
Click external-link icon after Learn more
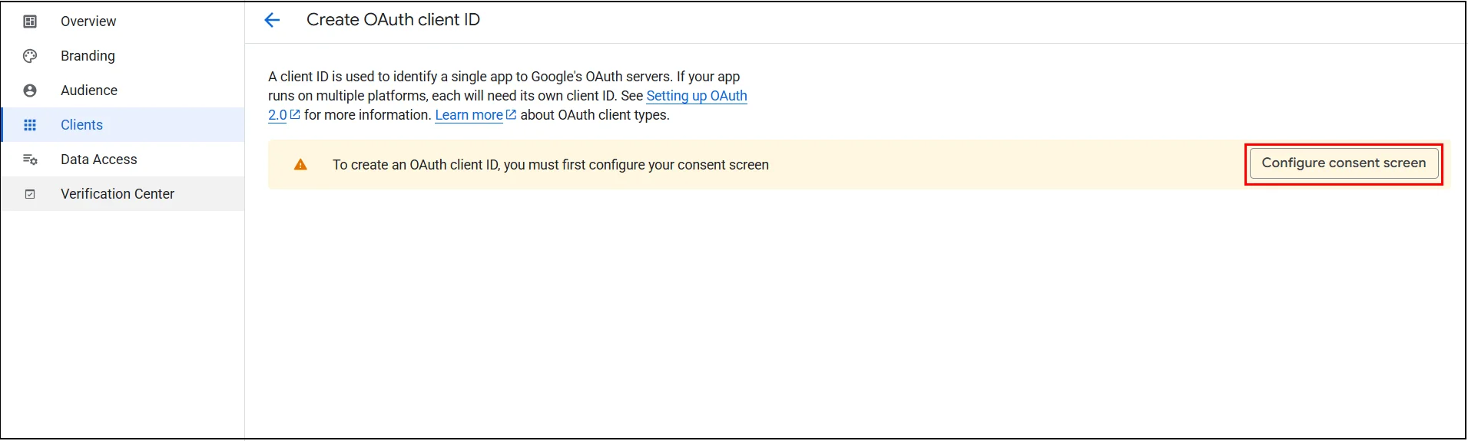coord(512,115)
